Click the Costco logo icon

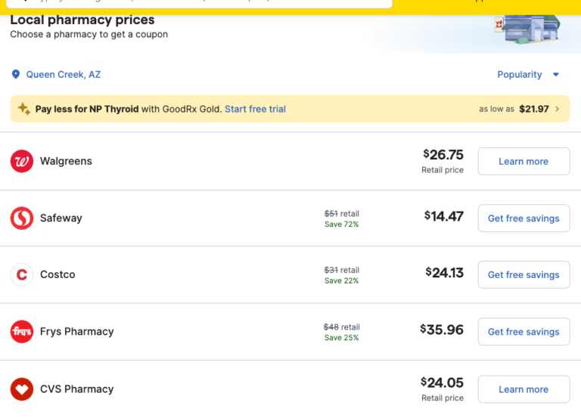pos(22,275)
